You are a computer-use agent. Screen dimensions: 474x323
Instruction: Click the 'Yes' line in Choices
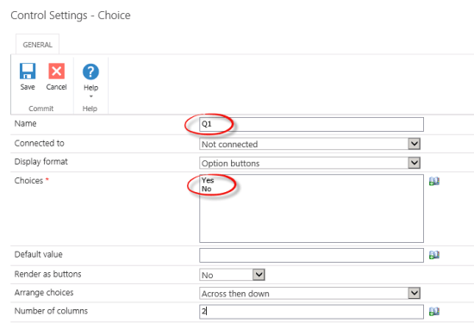(x=208, y=180)
